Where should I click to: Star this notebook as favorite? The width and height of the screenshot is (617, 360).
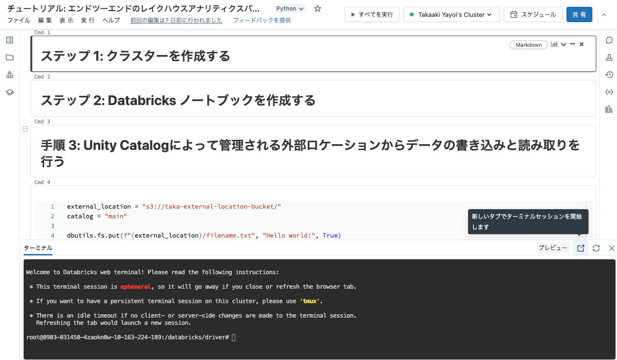317,9
